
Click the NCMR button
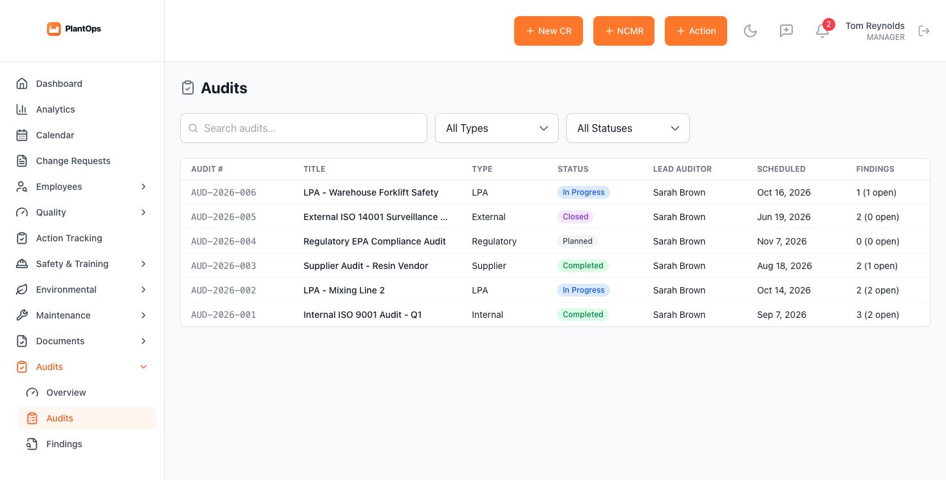(624, 31)
